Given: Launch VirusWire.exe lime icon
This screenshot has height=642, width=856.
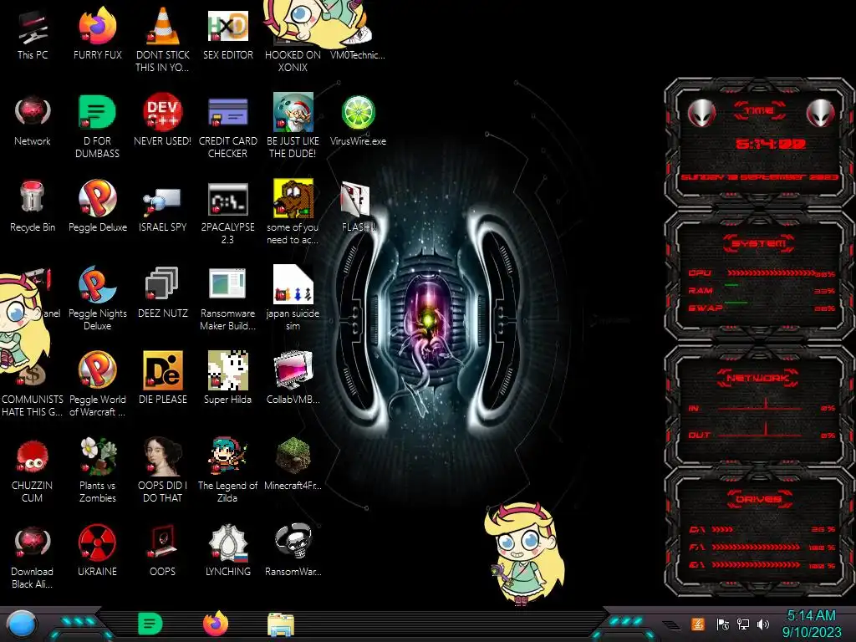Looking at the screenshot, I should point(358,120).
